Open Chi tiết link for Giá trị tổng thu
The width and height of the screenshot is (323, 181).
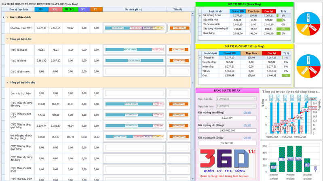(x=247, y=113)
